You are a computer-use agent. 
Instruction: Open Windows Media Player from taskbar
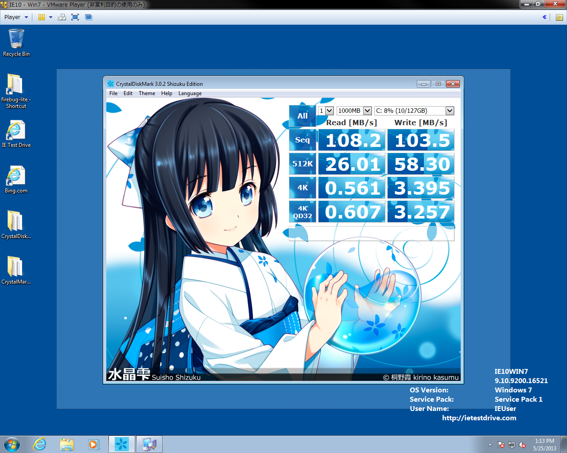point(93,444)
